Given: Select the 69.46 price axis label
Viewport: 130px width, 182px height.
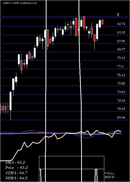Looking at the screenshot, I should click(x=121, y=118).
